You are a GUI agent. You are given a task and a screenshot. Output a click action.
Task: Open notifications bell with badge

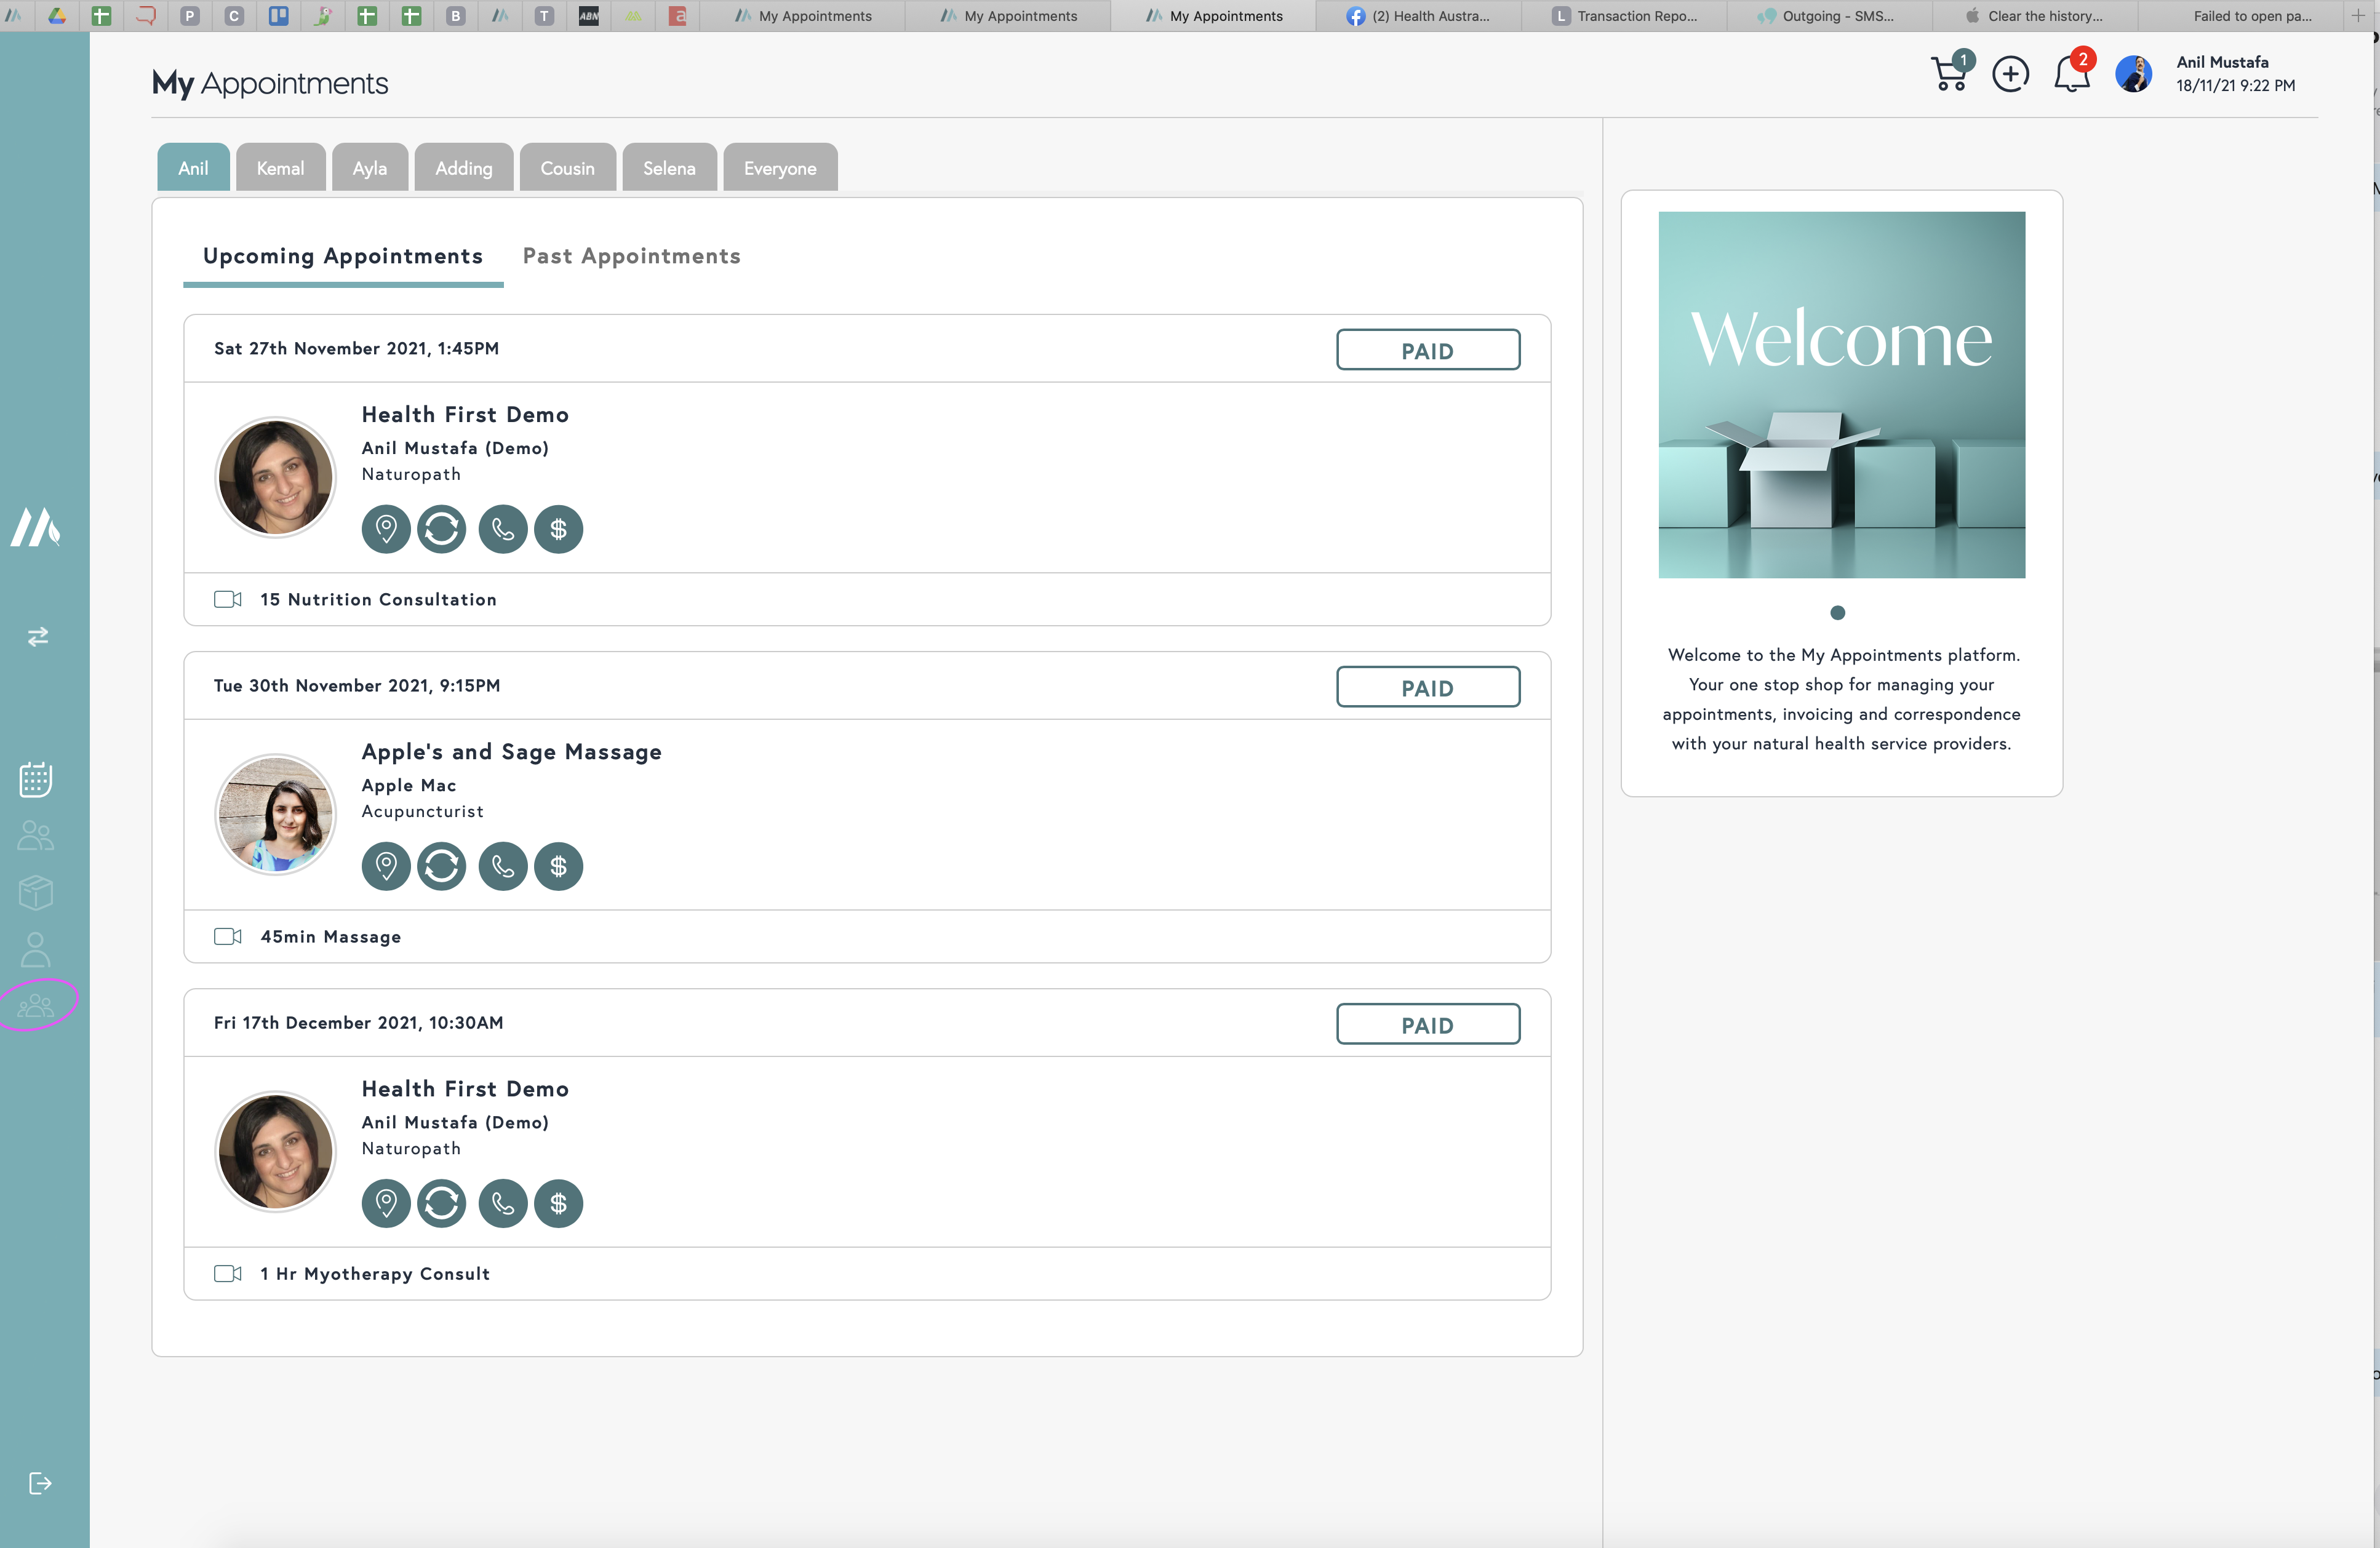point(2071,74)
